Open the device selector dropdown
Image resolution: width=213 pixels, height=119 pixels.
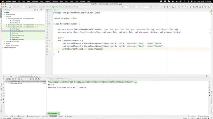[x=154, y=7]
